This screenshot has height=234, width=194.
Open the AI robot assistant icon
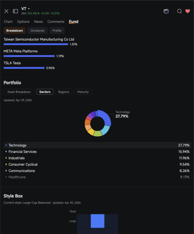[166, 11]
